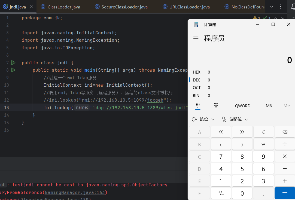Run class jndi from line 7 gutter
Viewport: 295px width, 200px height.
[x=13, y=62]
